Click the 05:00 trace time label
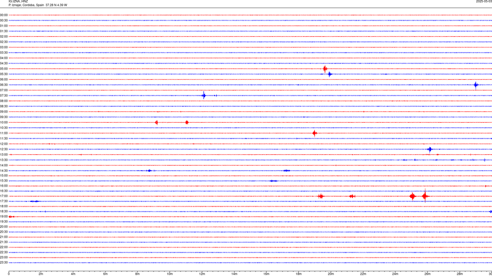This screenshot has height=276, width=492. click(x=4, y=69)
